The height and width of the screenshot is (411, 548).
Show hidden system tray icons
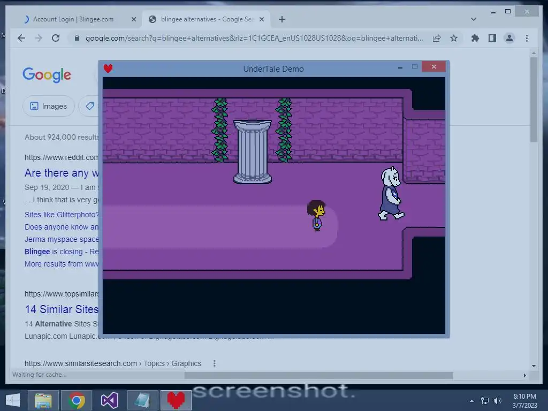pos(472,401)
